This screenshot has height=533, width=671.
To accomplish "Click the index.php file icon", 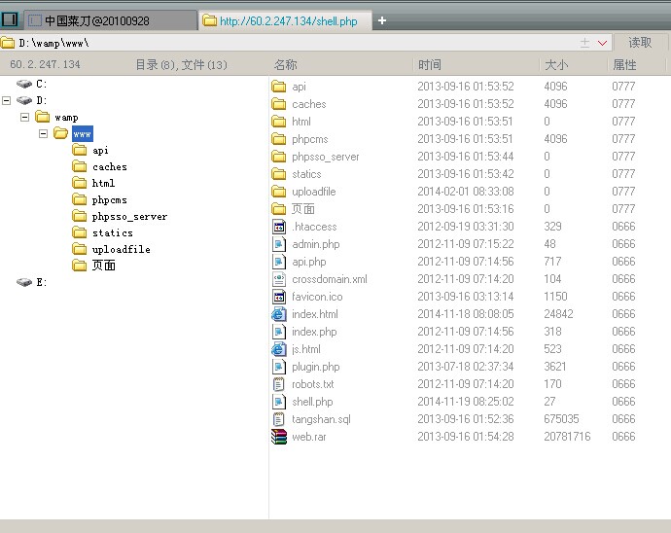I will pyautogui.click(x=279, y=332).
